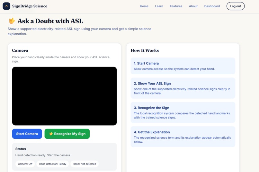Click the '2. Show Your ASL Sign' step

coord(183,88)
